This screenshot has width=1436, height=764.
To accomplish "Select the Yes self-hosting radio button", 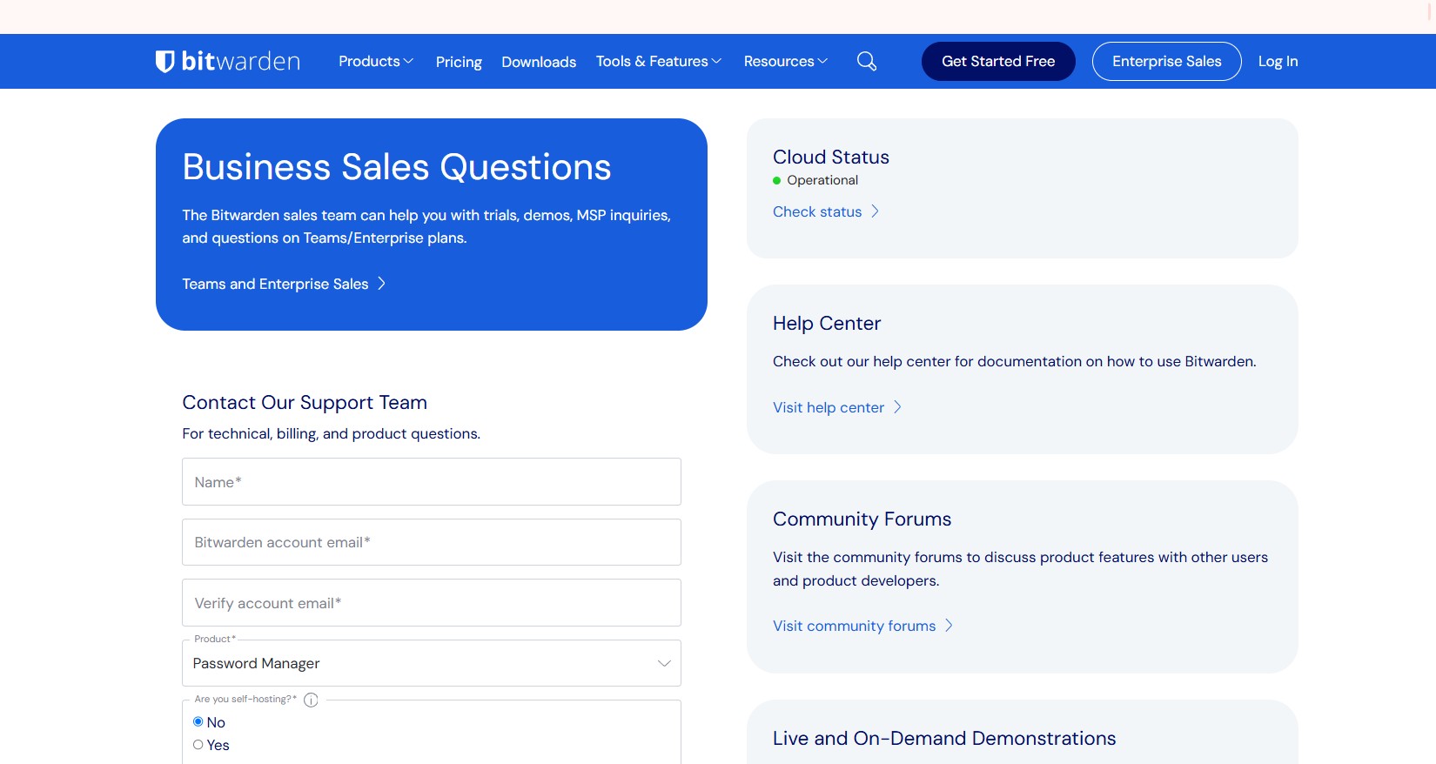I will point(198,745).
